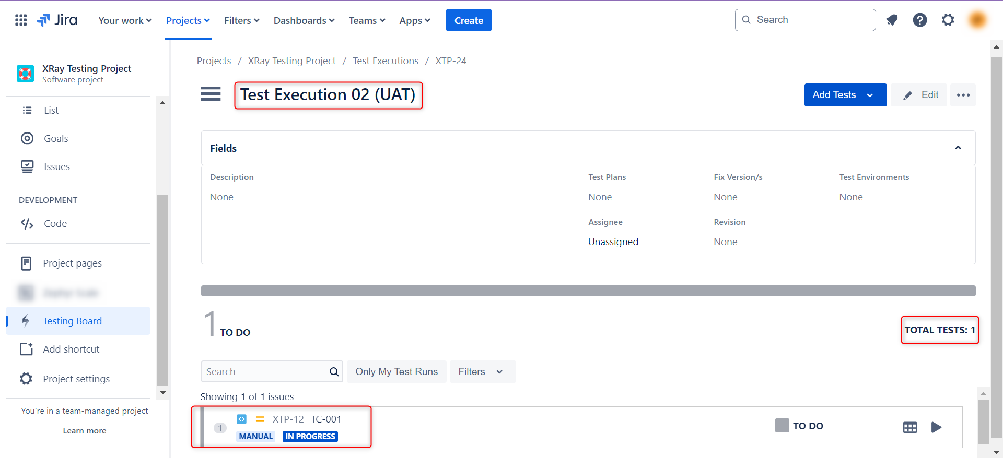1003x458 pixels.
Task: Open the Projects menu
Action: (x=188, y=20)
